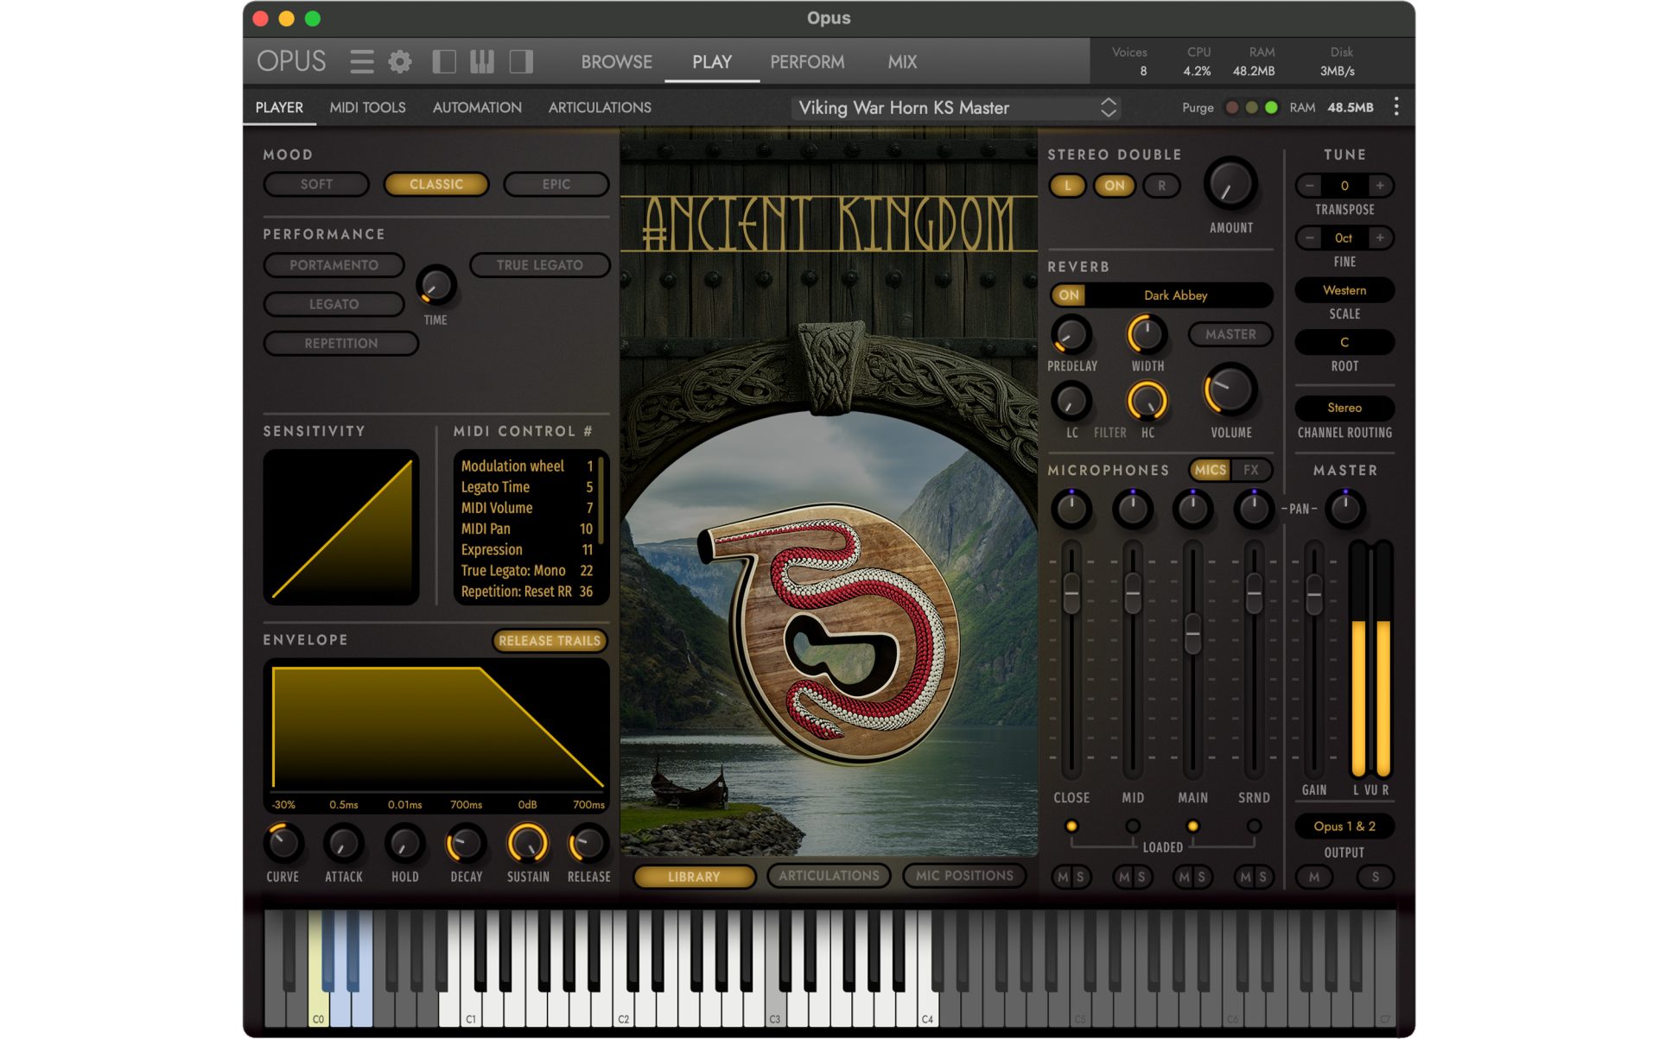
Task: Toggle the right sidebar panel icon
Action: (521, 61)
